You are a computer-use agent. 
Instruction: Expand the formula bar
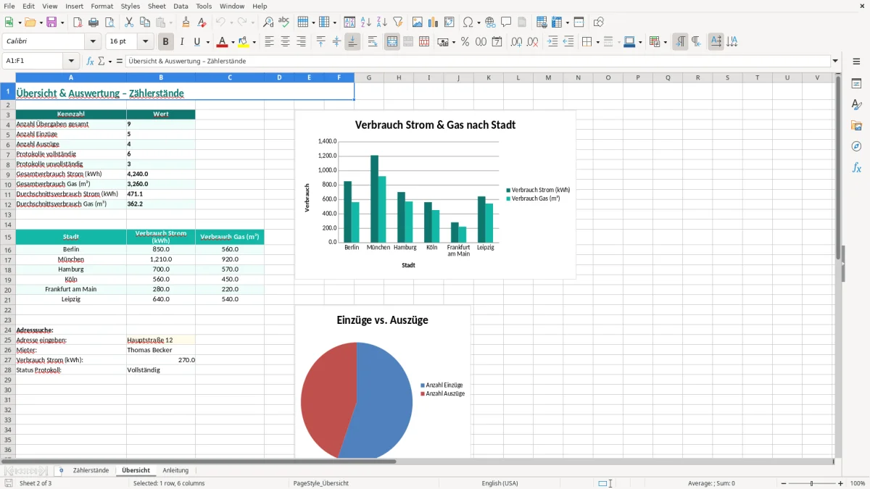(x=835, y=62)
